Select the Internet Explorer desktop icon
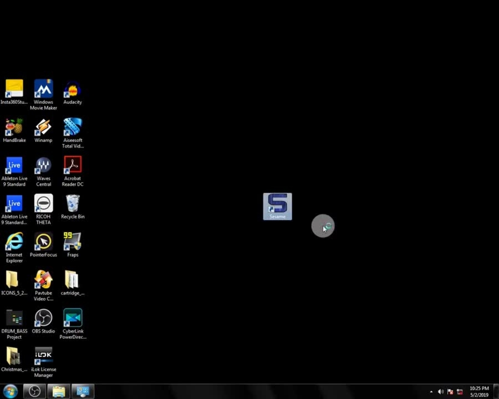 14,247
